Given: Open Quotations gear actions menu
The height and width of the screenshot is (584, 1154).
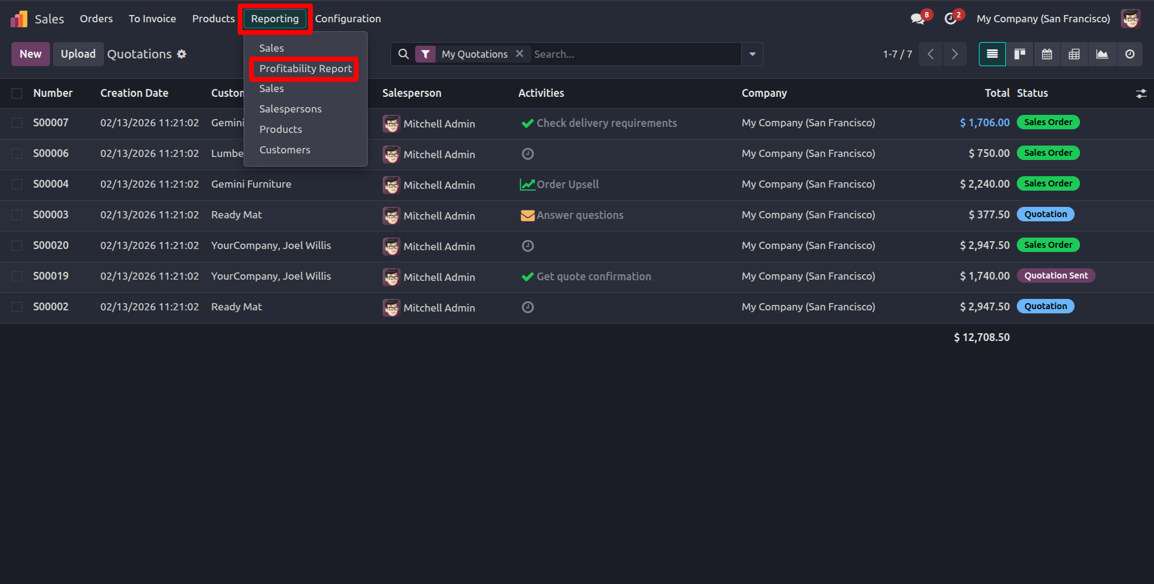Looking at the screenshot, I should pos(182,54).
